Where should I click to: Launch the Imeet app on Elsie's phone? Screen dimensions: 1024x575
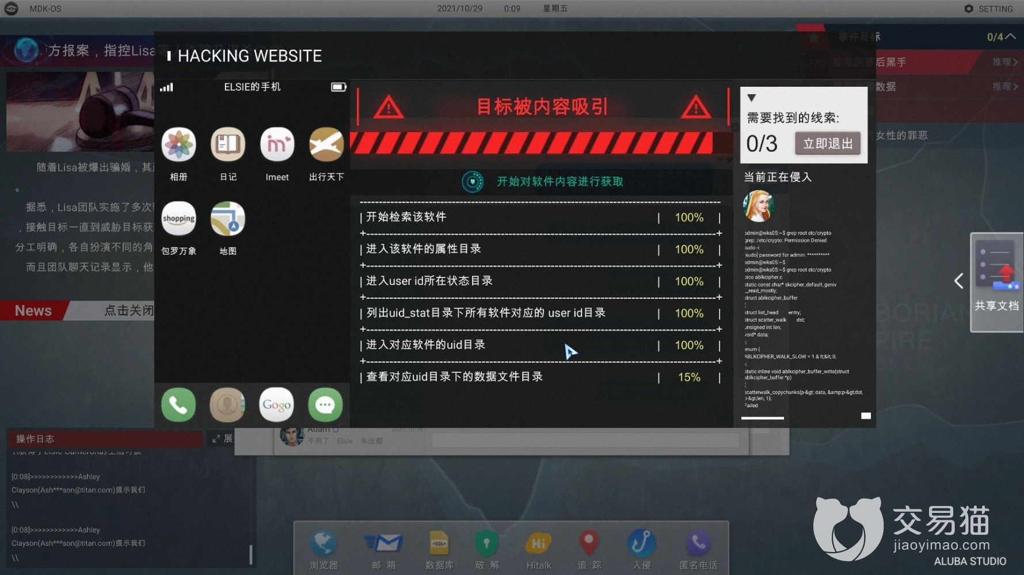(x=277, y=144)
